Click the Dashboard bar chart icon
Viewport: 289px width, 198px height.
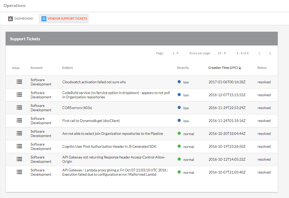(10, 19)
